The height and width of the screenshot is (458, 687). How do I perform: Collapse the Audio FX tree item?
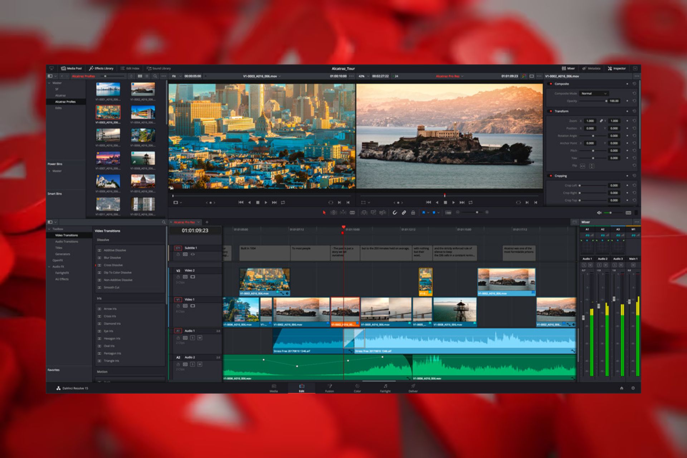(x=49, y=267)
